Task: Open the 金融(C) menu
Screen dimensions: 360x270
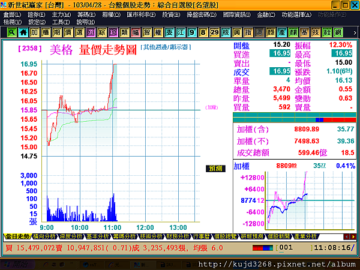Action: point(266,15)
